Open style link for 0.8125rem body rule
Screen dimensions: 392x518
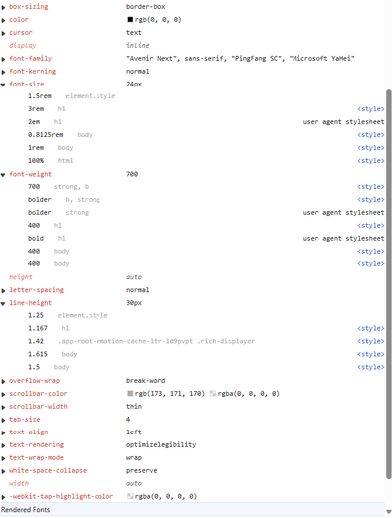point(371,135)
